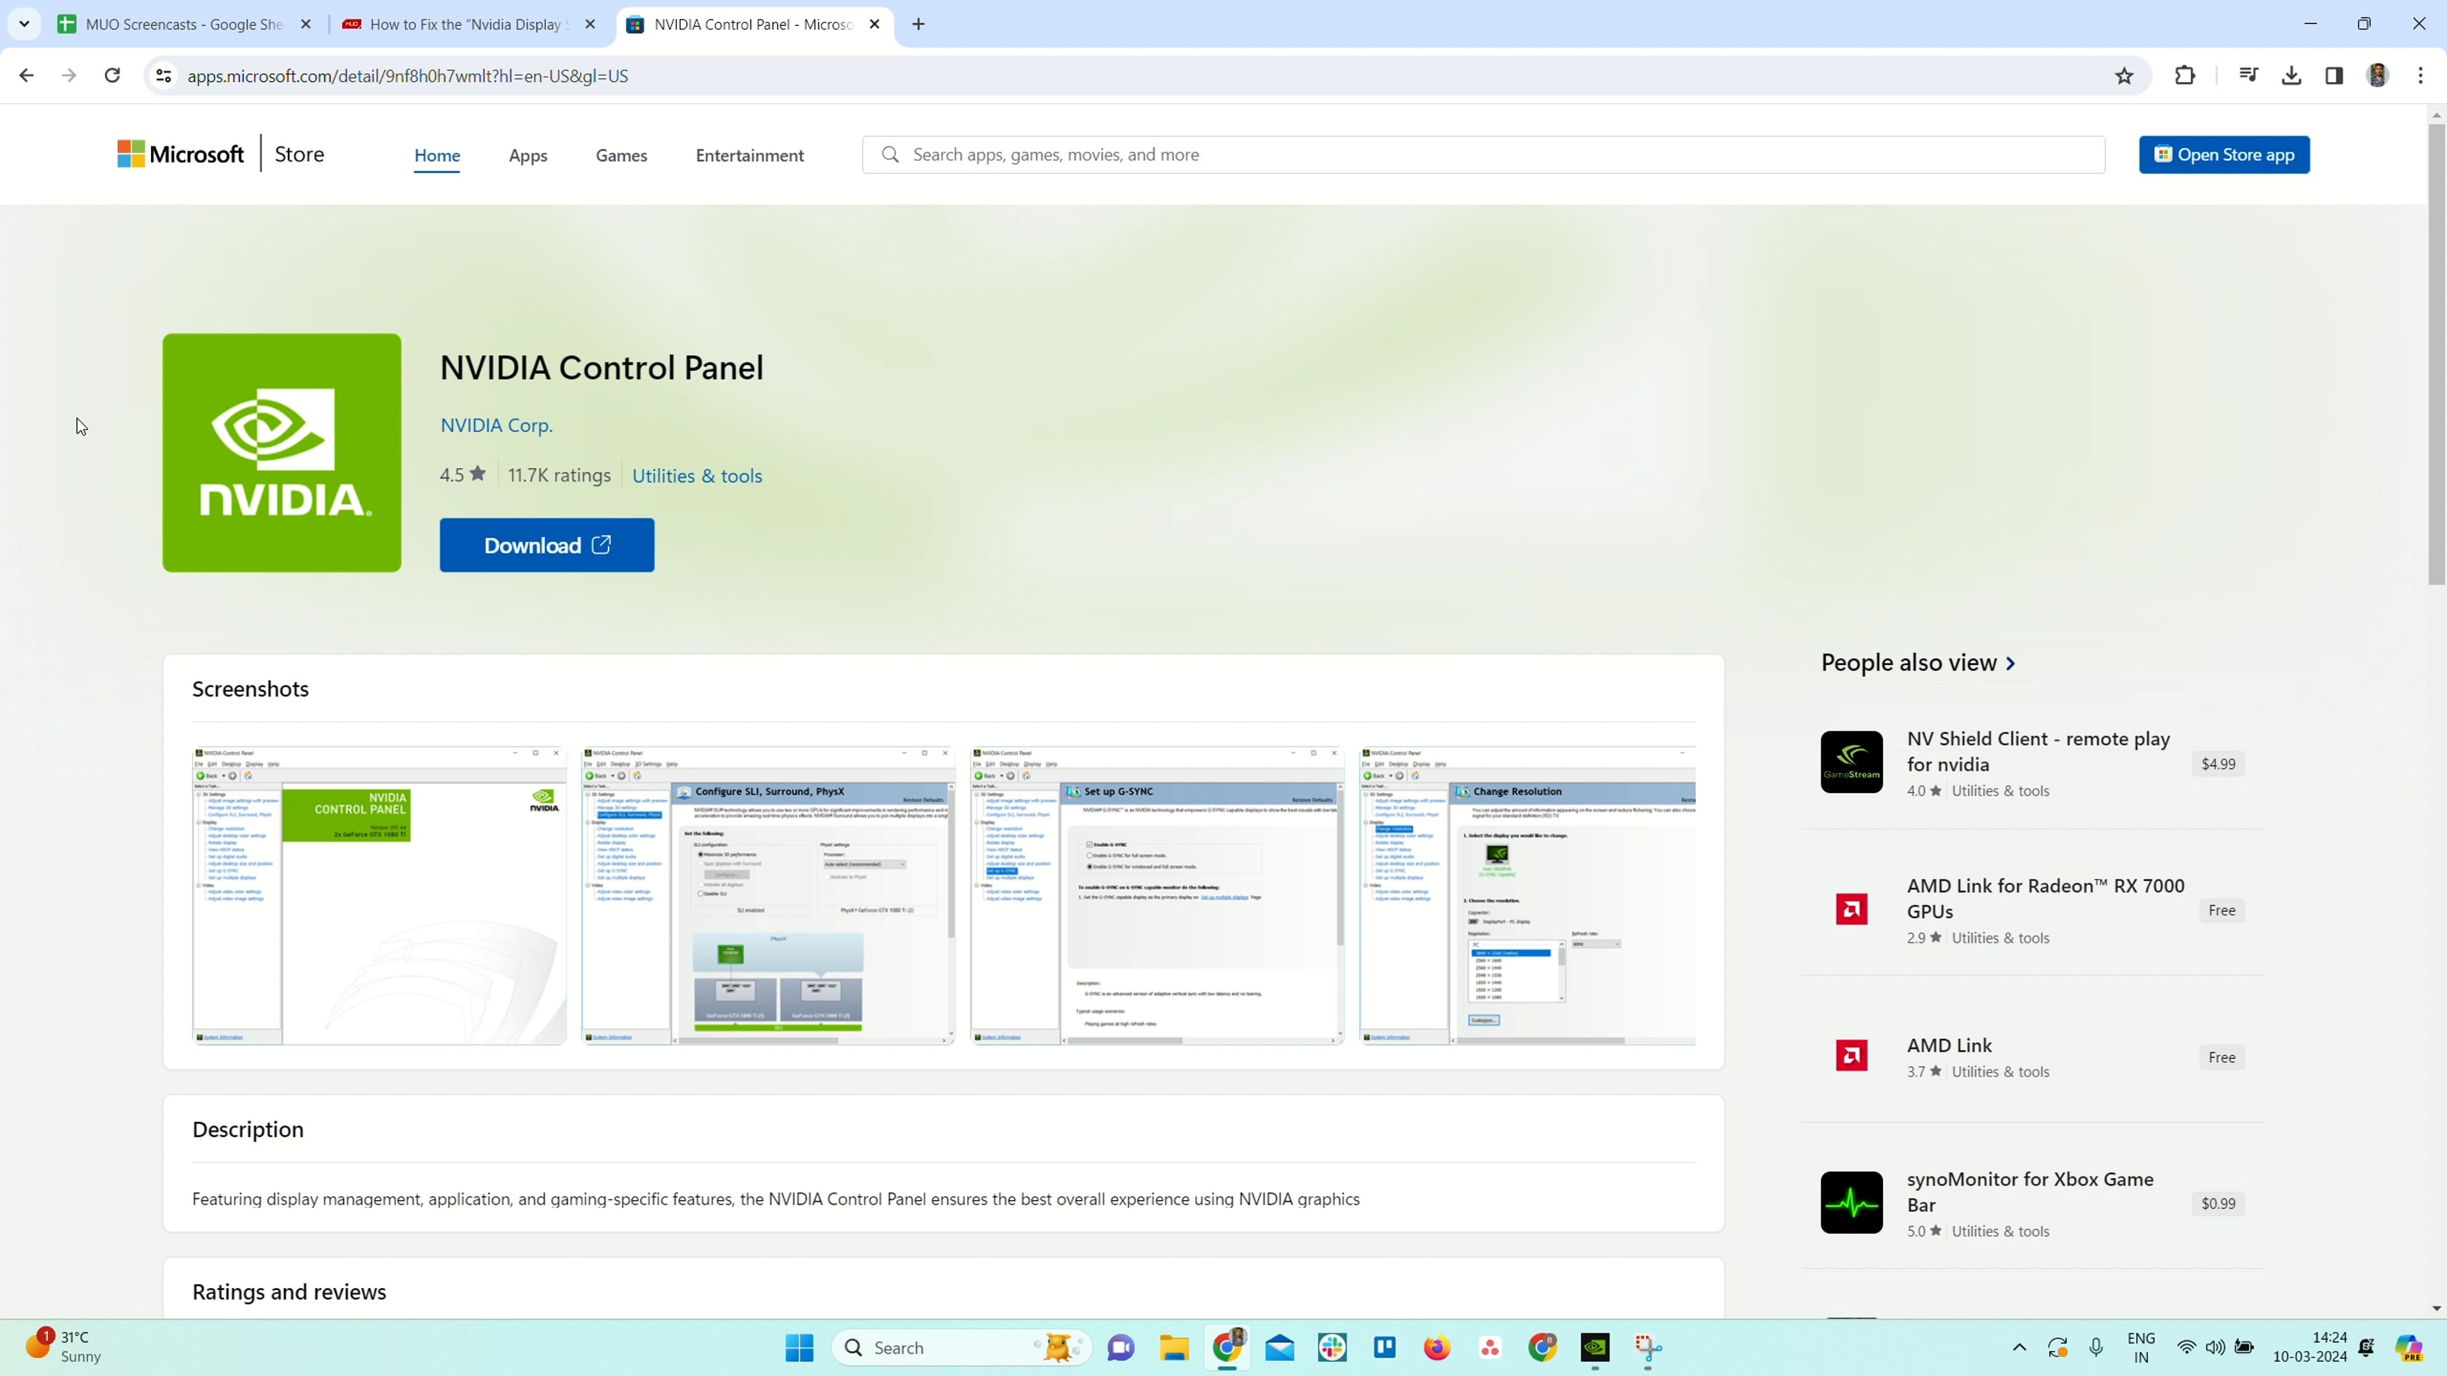Open NVIDIA Corp. publisher link
The width and height of the screenshot is (2447, 1376).
(x=496, y=426)
